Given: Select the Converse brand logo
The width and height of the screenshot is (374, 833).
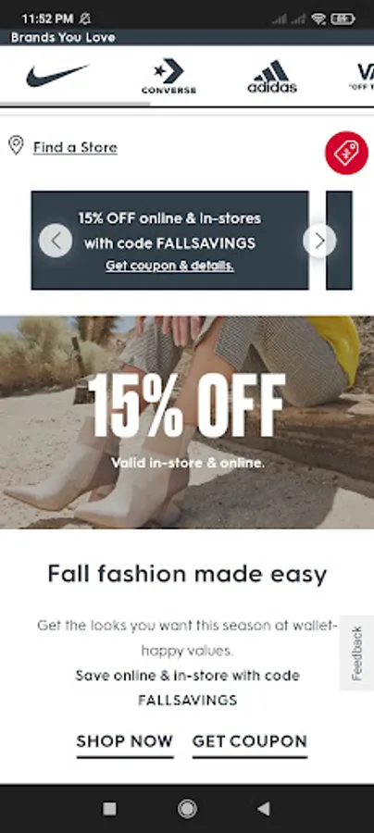Looking at the screenshot, I should [168, 77].
